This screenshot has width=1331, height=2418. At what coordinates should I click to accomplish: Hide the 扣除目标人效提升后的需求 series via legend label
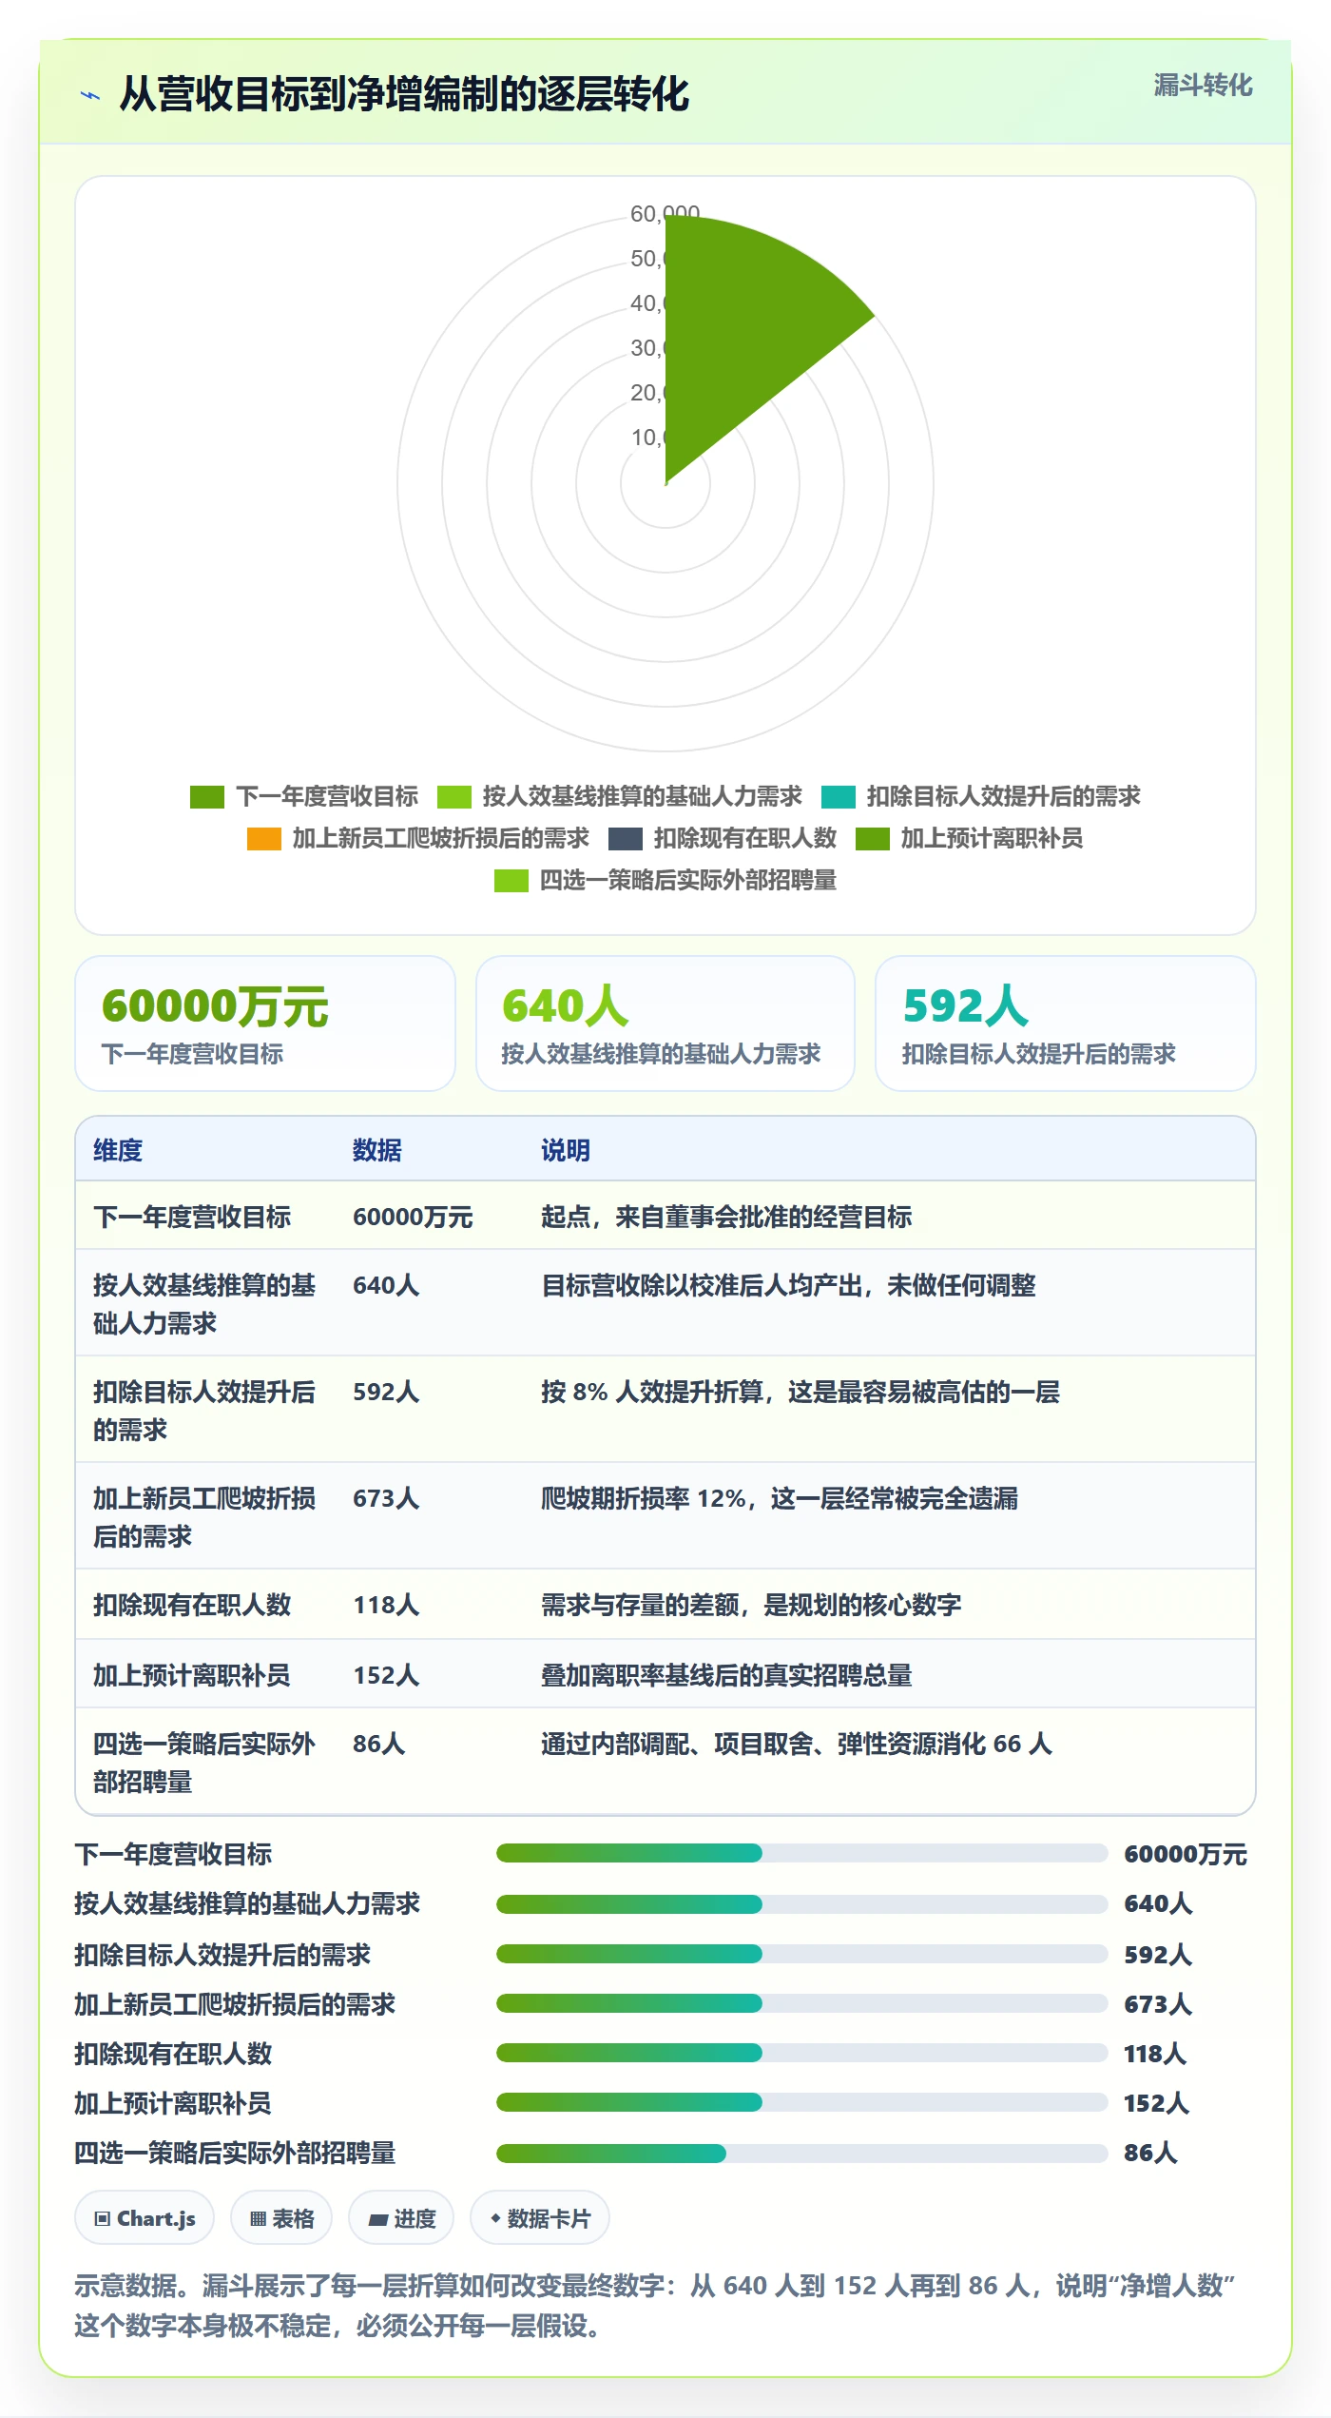pyautogui.click(x=1003, y=796)
